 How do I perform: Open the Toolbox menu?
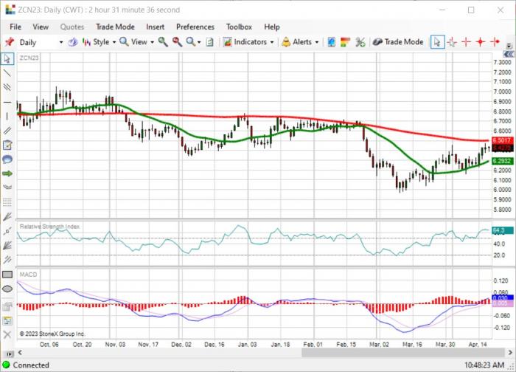(x=239, y=27)
